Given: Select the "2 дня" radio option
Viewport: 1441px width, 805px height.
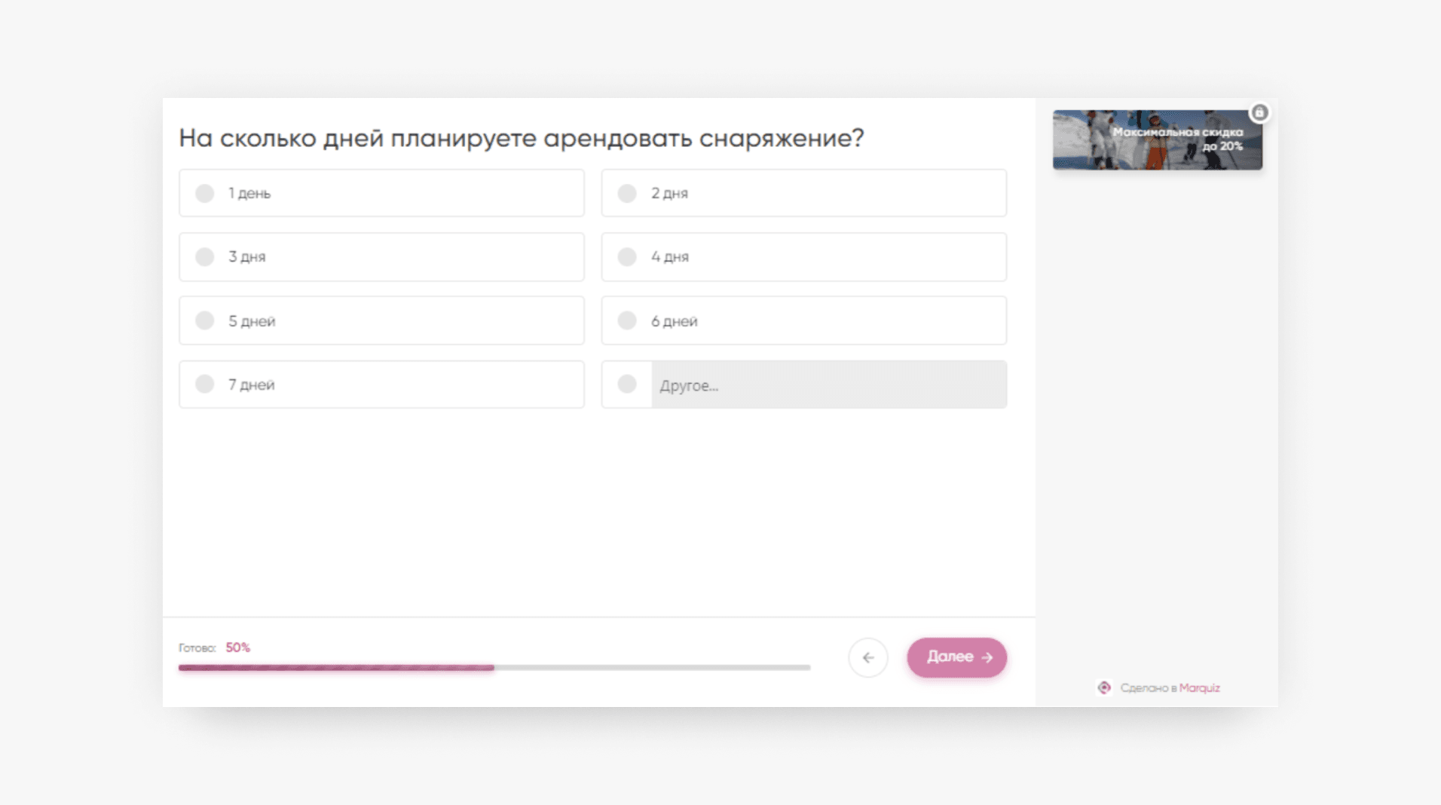Looking at the screenshot, I should pyautogui.click(x=627, y=194).
